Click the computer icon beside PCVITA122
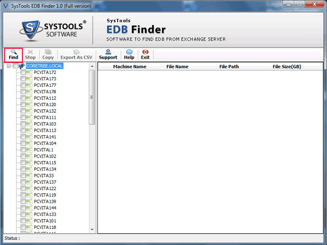The width and height of the screenshot is (327, 245). pyautogui.click(x=29, y=189)
